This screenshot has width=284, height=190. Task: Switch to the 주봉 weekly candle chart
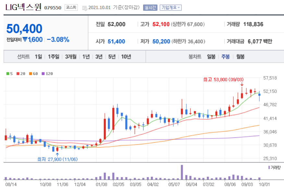(226, 57)
